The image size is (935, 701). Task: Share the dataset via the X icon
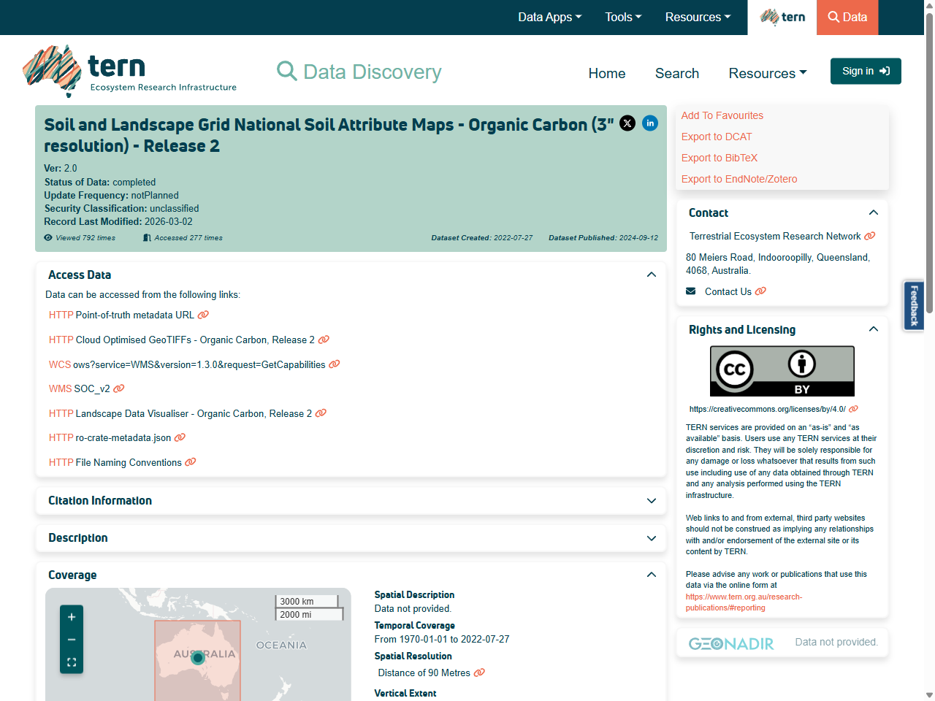627,123
